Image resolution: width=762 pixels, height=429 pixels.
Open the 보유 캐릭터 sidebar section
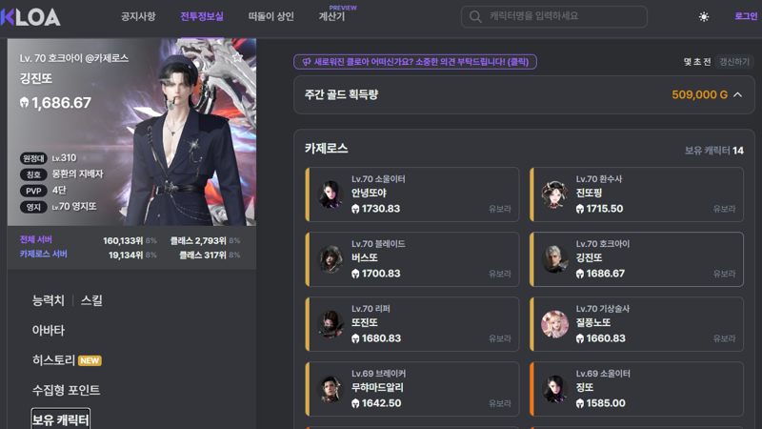point(61,419)
